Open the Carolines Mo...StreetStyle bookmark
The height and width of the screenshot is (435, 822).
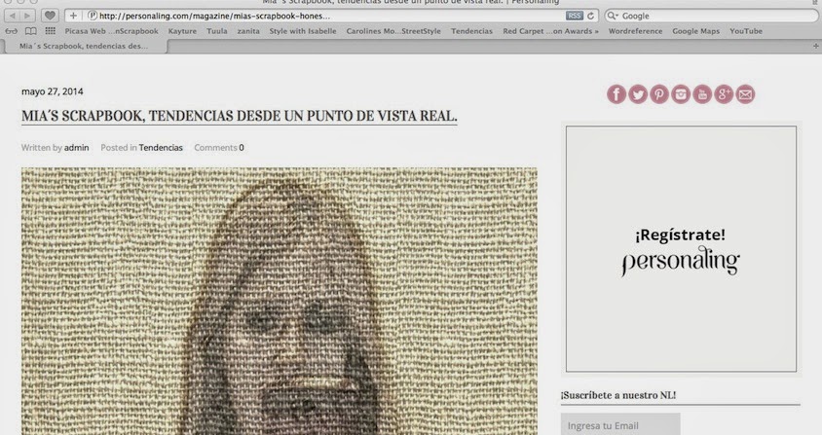click(393, 31)
